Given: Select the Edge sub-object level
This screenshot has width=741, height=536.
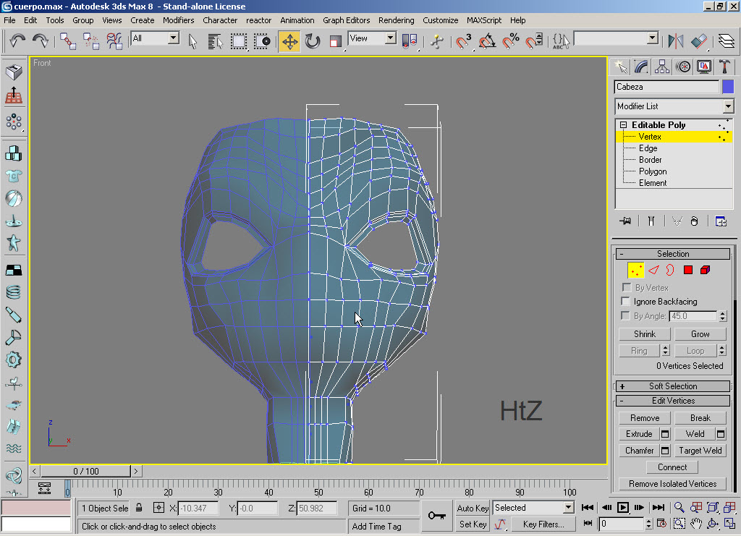Looking at the screenshot, I should pos(648,148).
